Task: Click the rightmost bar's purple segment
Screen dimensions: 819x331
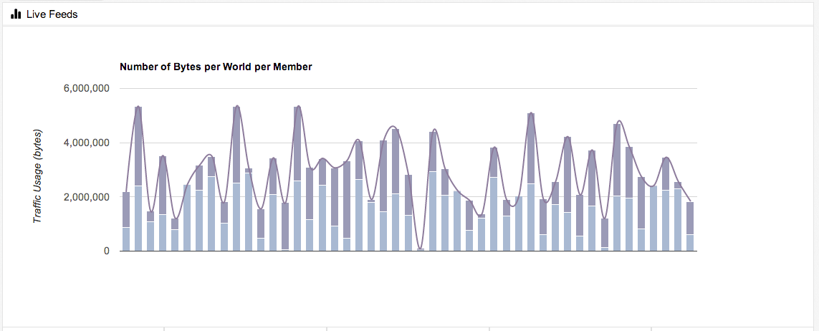Action: tap(690, 218)
